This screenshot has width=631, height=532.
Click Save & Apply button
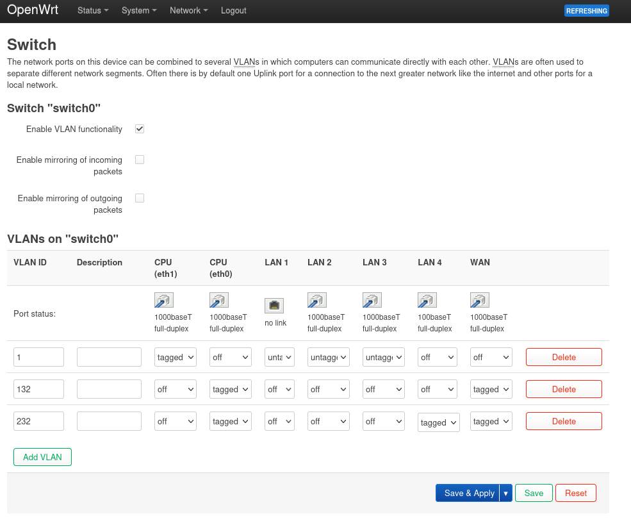point(468,493)
